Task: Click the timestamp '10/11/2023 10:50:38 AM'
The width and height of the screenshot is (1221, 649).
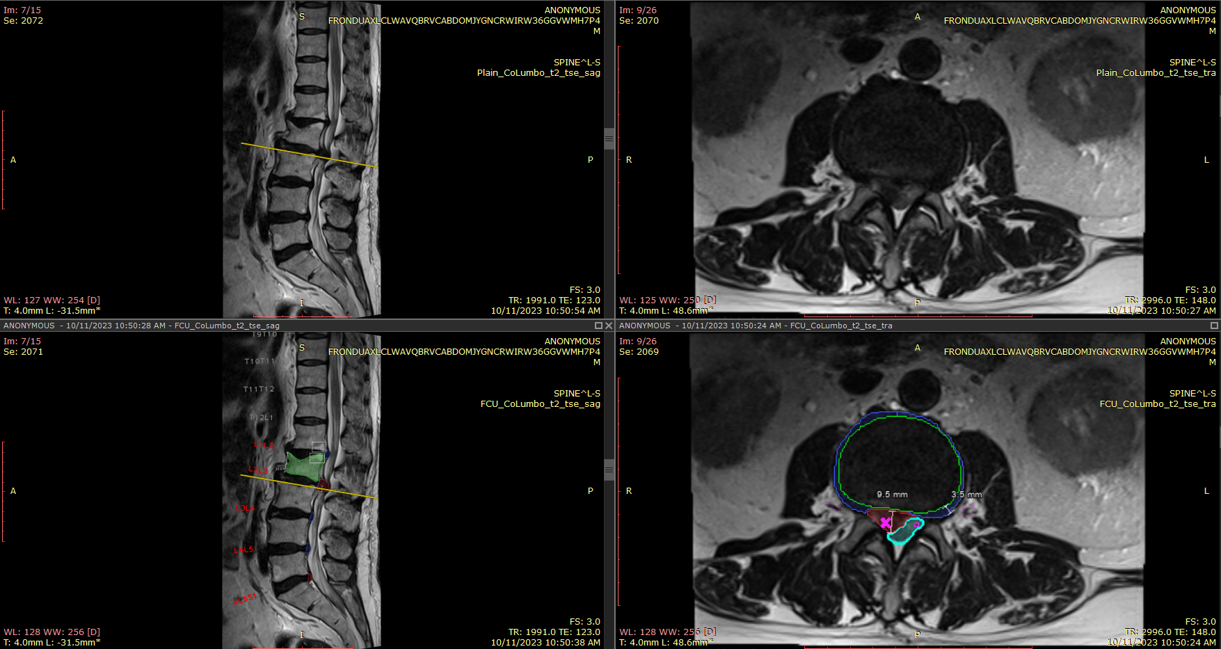Action: click(545, 643)
